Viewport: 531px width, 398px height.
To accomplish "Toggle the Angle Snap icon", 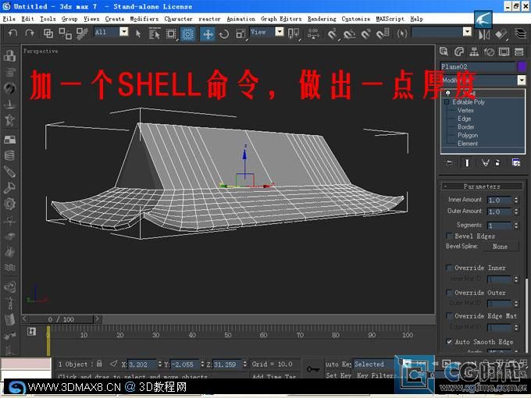I will click(349, 34).
